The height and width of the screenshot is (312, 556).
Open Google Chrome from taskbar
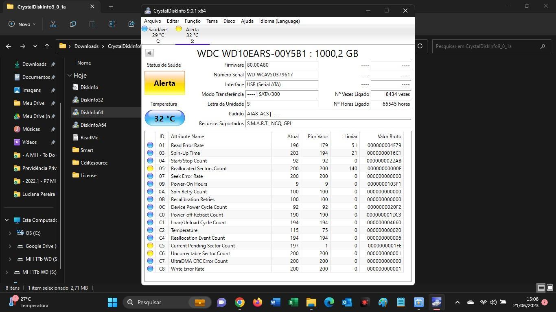click(x=240, y=302)
